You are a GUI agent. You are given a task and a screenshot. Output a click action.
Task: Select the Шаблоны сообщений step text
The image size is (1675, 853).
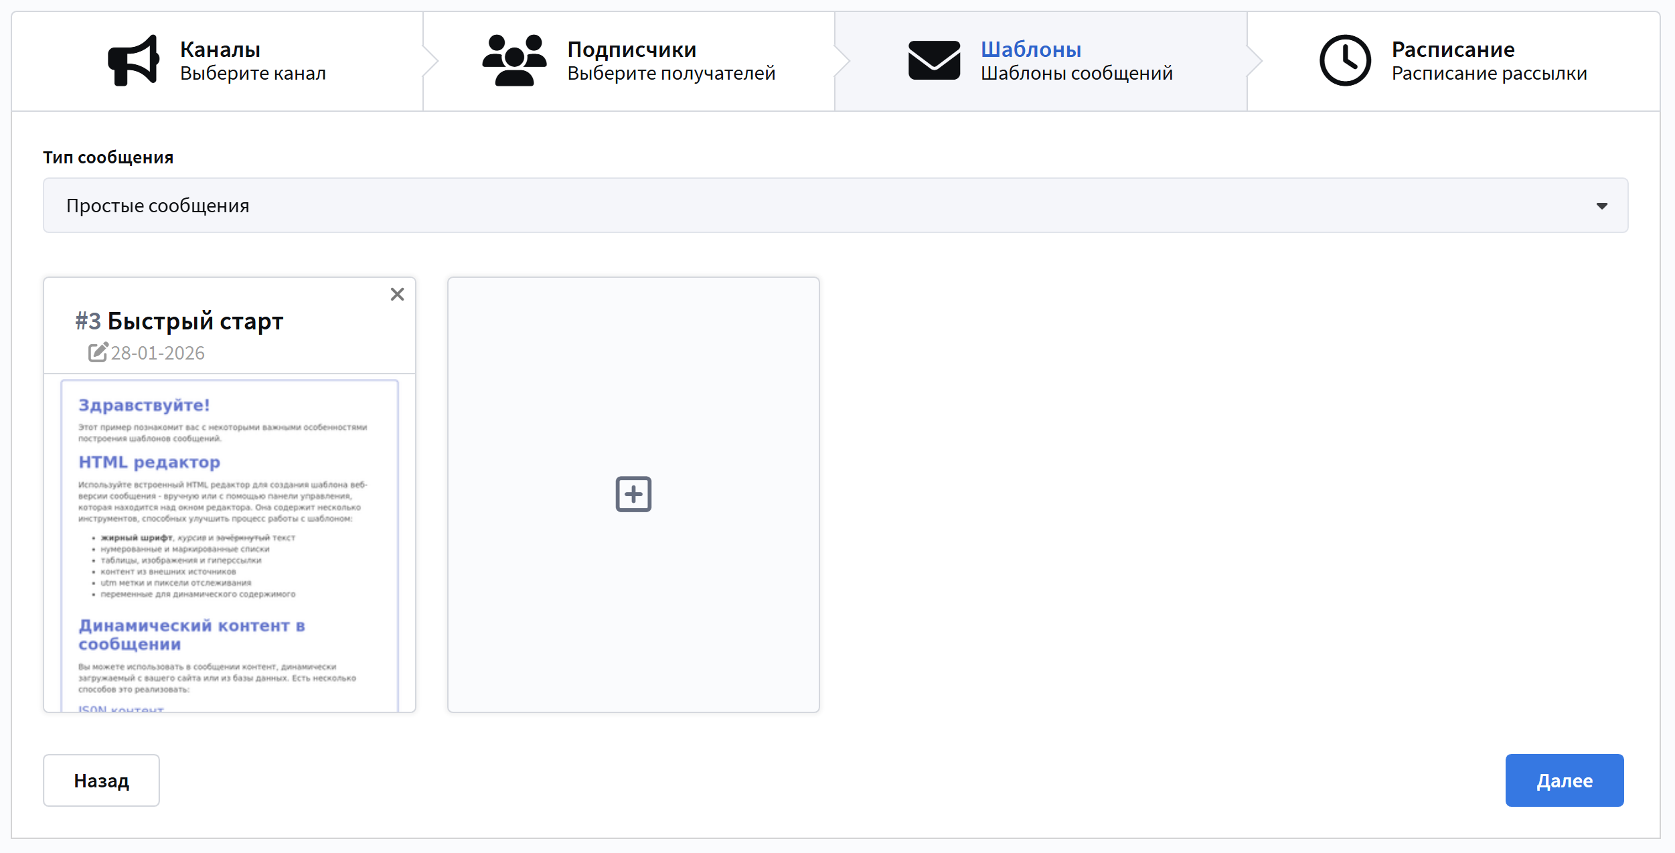[1076, 73]
